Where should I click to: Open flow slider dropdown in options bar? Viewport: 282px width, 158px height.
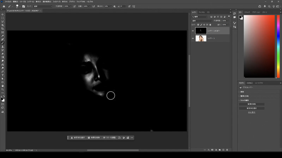(x=90, y=6)
